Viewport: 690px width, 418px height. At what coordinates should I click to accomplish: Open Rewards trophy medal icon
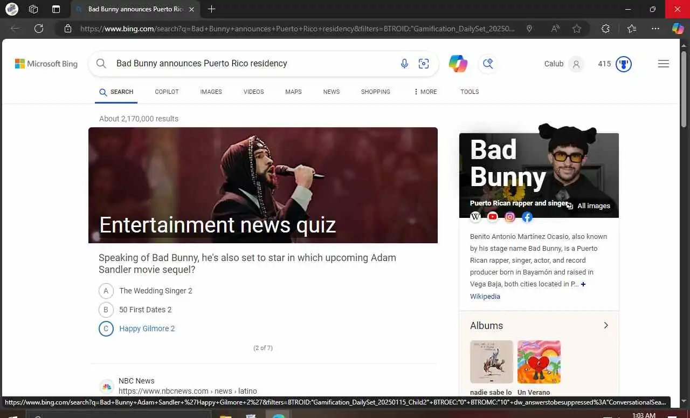pos(624,64)
